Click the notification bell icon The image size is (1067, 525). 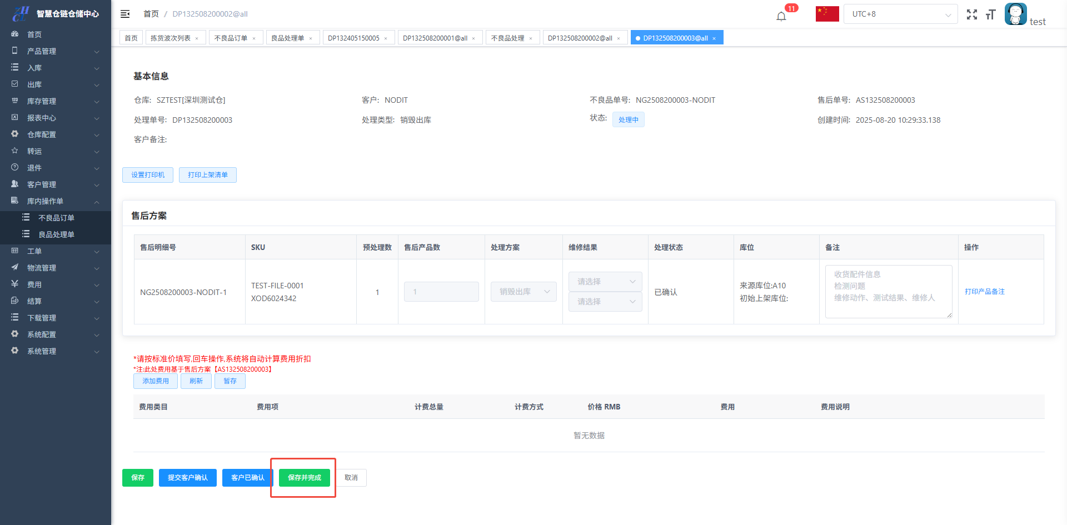click(781, 16)
